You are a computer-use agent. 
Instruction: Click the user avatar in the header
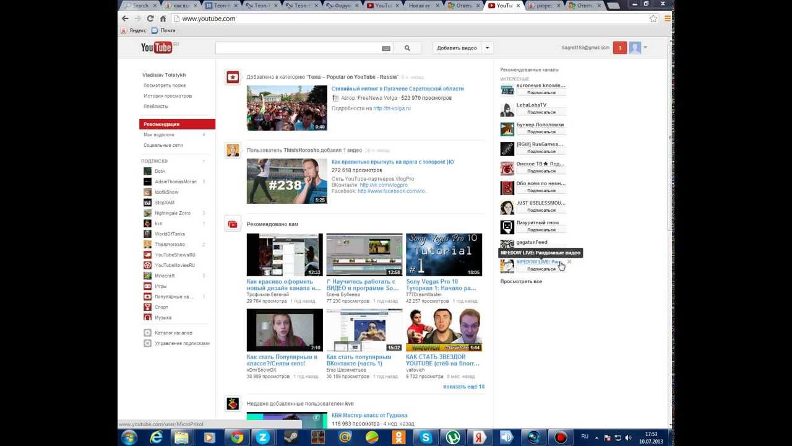point(635,48)
